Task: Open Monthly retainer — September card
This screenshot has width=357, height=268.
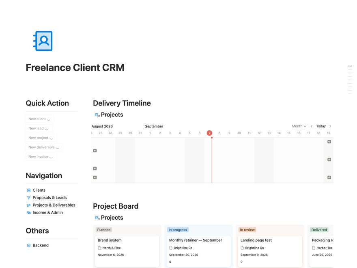Action: (198, 251)
